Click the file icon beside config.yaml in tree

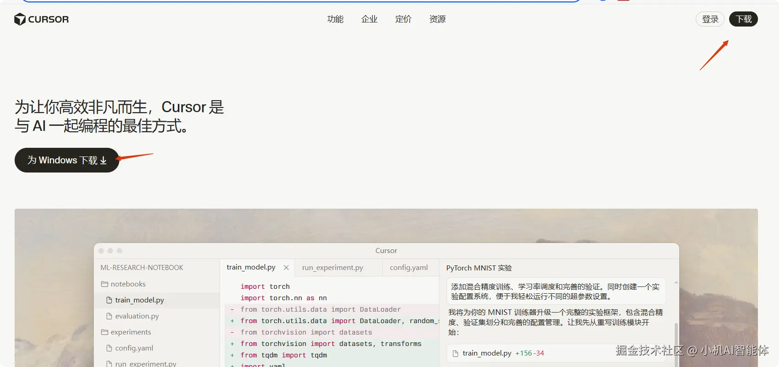click(109, 348)
